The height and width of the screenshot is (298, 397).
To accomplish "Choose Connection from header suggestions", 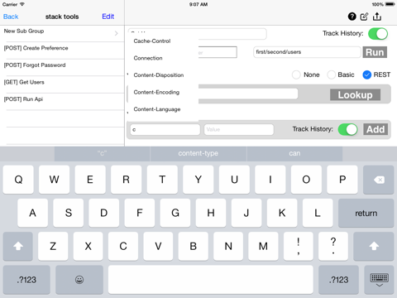I will point(163,58).
